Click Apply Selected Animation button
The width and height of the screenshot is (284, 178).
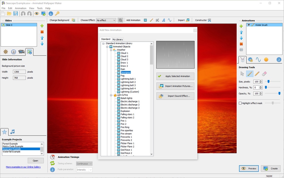pyautogui.click(x=175, y=76)
